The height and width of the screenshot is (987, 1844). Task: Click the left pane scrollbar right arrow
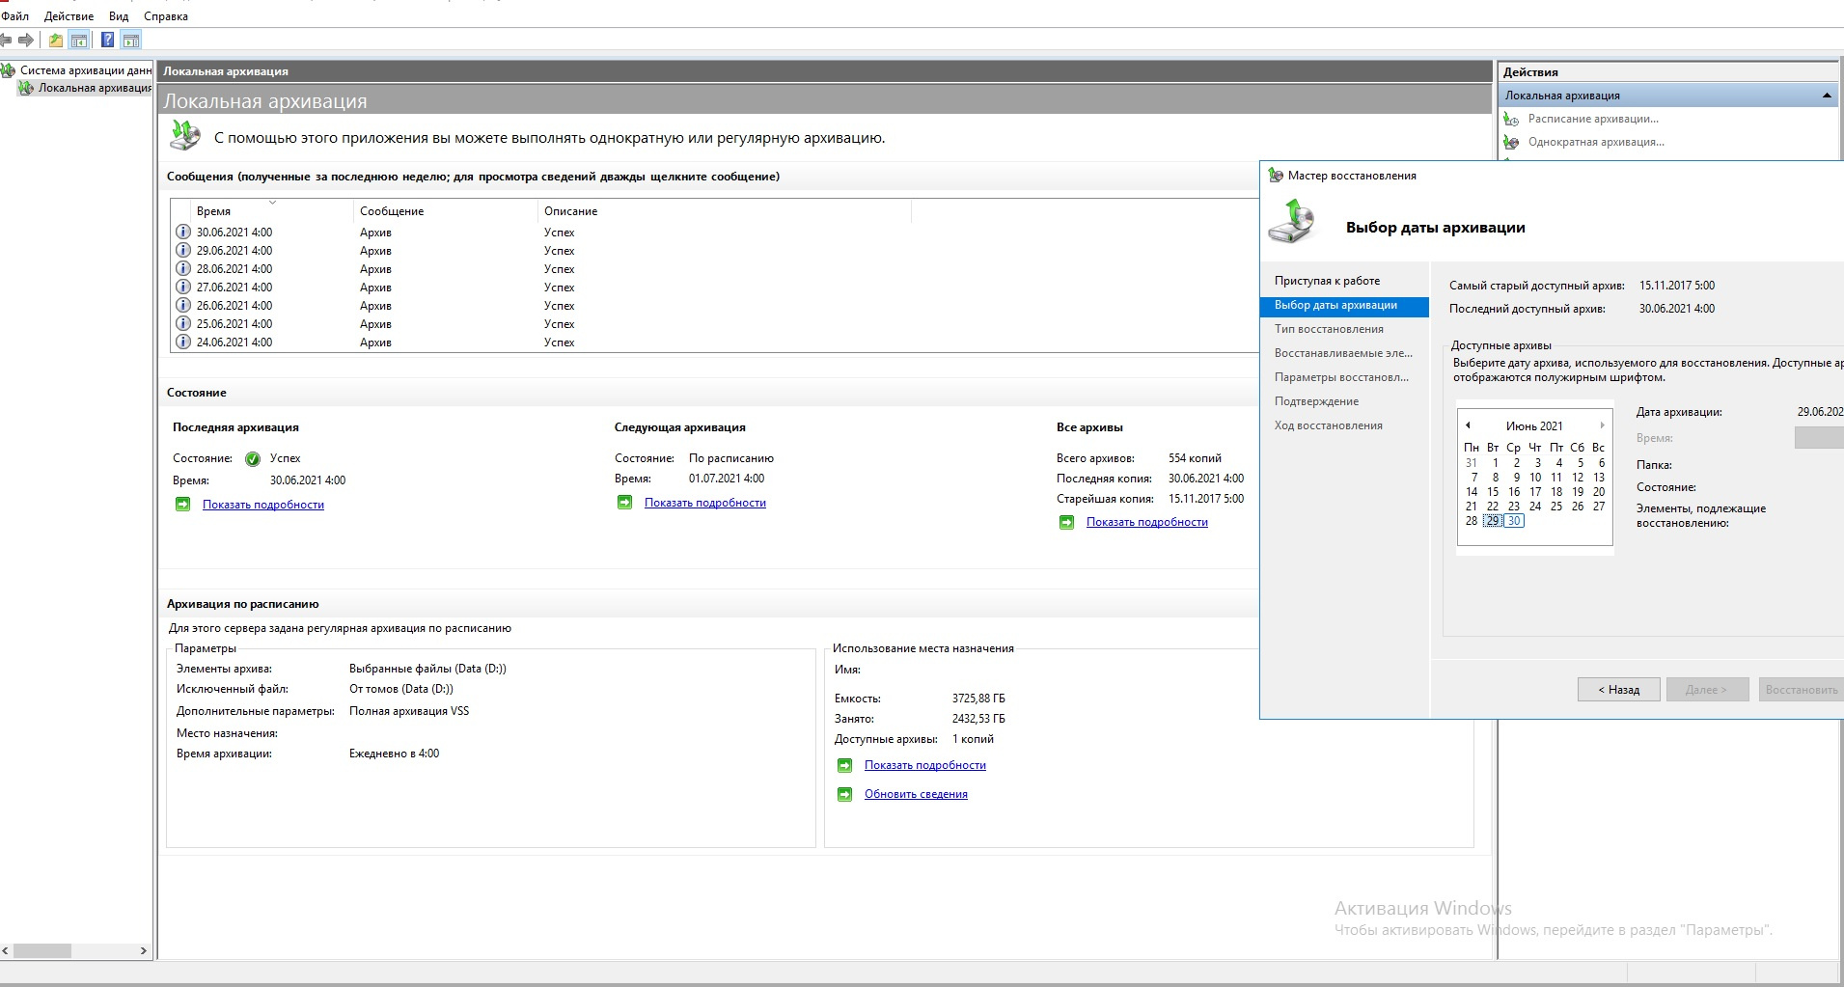click(144, 951)
